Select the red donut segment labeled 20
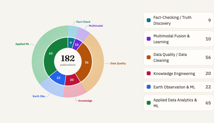Screen dimensions: 214x123 pyautogui.click(x=72, y=80)
